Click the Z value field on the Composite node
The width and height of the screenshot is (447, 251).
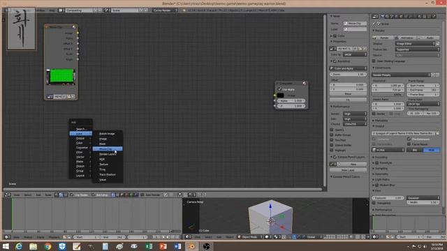click(291, 106)
